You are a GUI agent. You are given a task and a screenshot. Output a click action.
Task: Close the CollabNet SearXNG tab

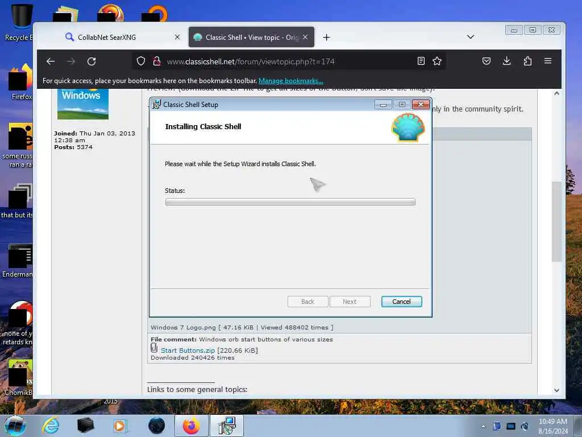[x=177, y=37]
